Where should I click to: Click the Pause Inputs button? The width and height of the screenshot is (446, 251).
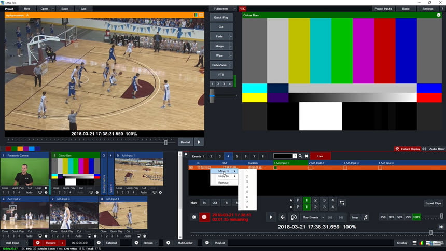tap(383, 9)
